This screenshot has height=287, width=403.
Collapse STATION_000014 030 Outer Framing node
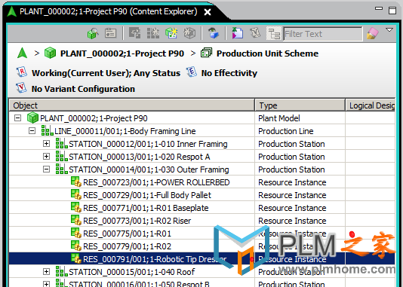point(46,169)
